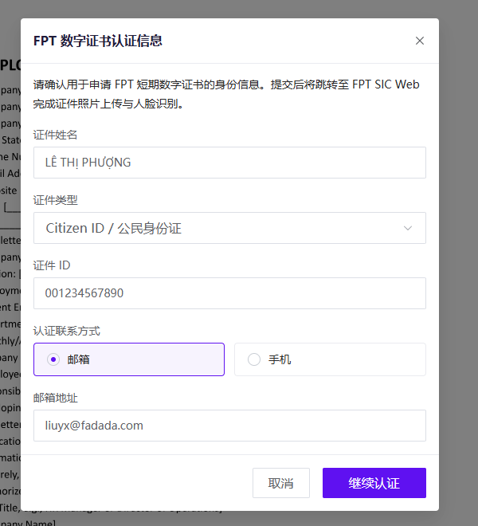Click the 邮箱地址 email input field
This screenshot has height=526, width=478.
[229, 426]
